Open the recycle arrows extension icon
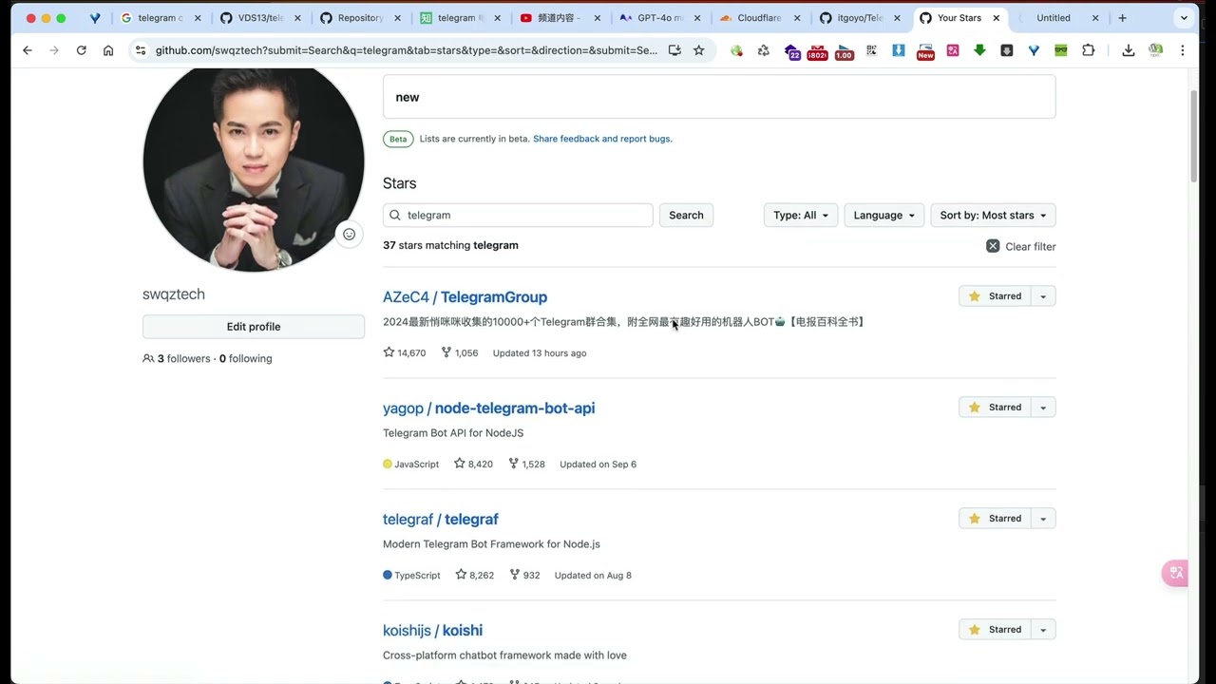 coord(763,50)
